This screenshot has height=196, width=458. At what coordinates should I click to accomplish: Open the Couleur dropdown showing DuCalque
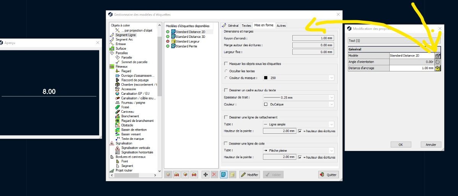tap(298, 104)
